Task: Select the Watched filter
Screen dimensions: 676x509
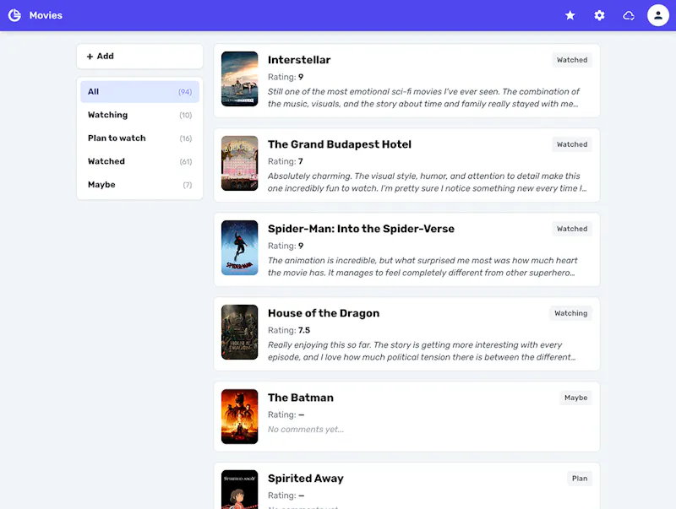Action: (x=139, y=161)
